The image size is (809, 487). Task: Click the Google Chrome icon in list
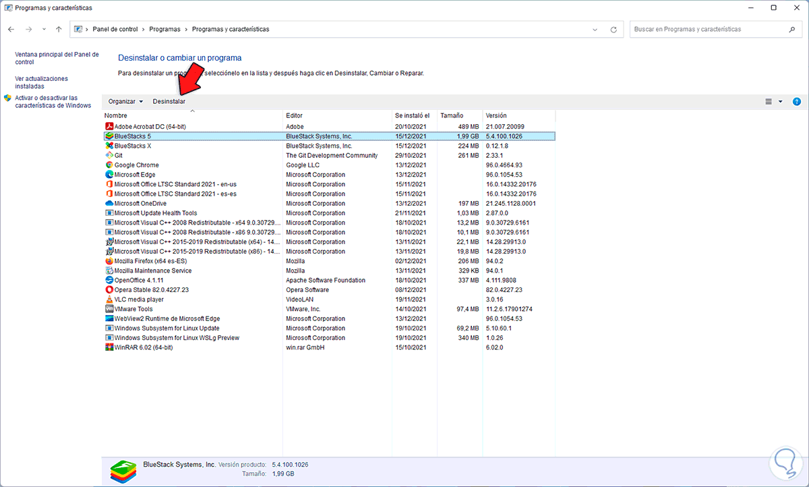(109, 165)
